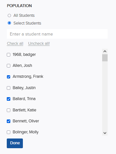Click the scrollbar up arrow

tap(105, 51)
